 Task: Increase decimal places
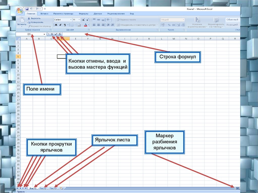[179, 25]
